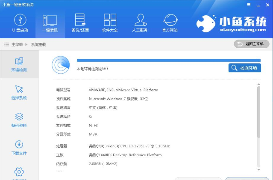This screenshot has height=180, width=273.
Task: Minimize the 小鱼一键重装系统 window
Action: click(x=258, y=5)
